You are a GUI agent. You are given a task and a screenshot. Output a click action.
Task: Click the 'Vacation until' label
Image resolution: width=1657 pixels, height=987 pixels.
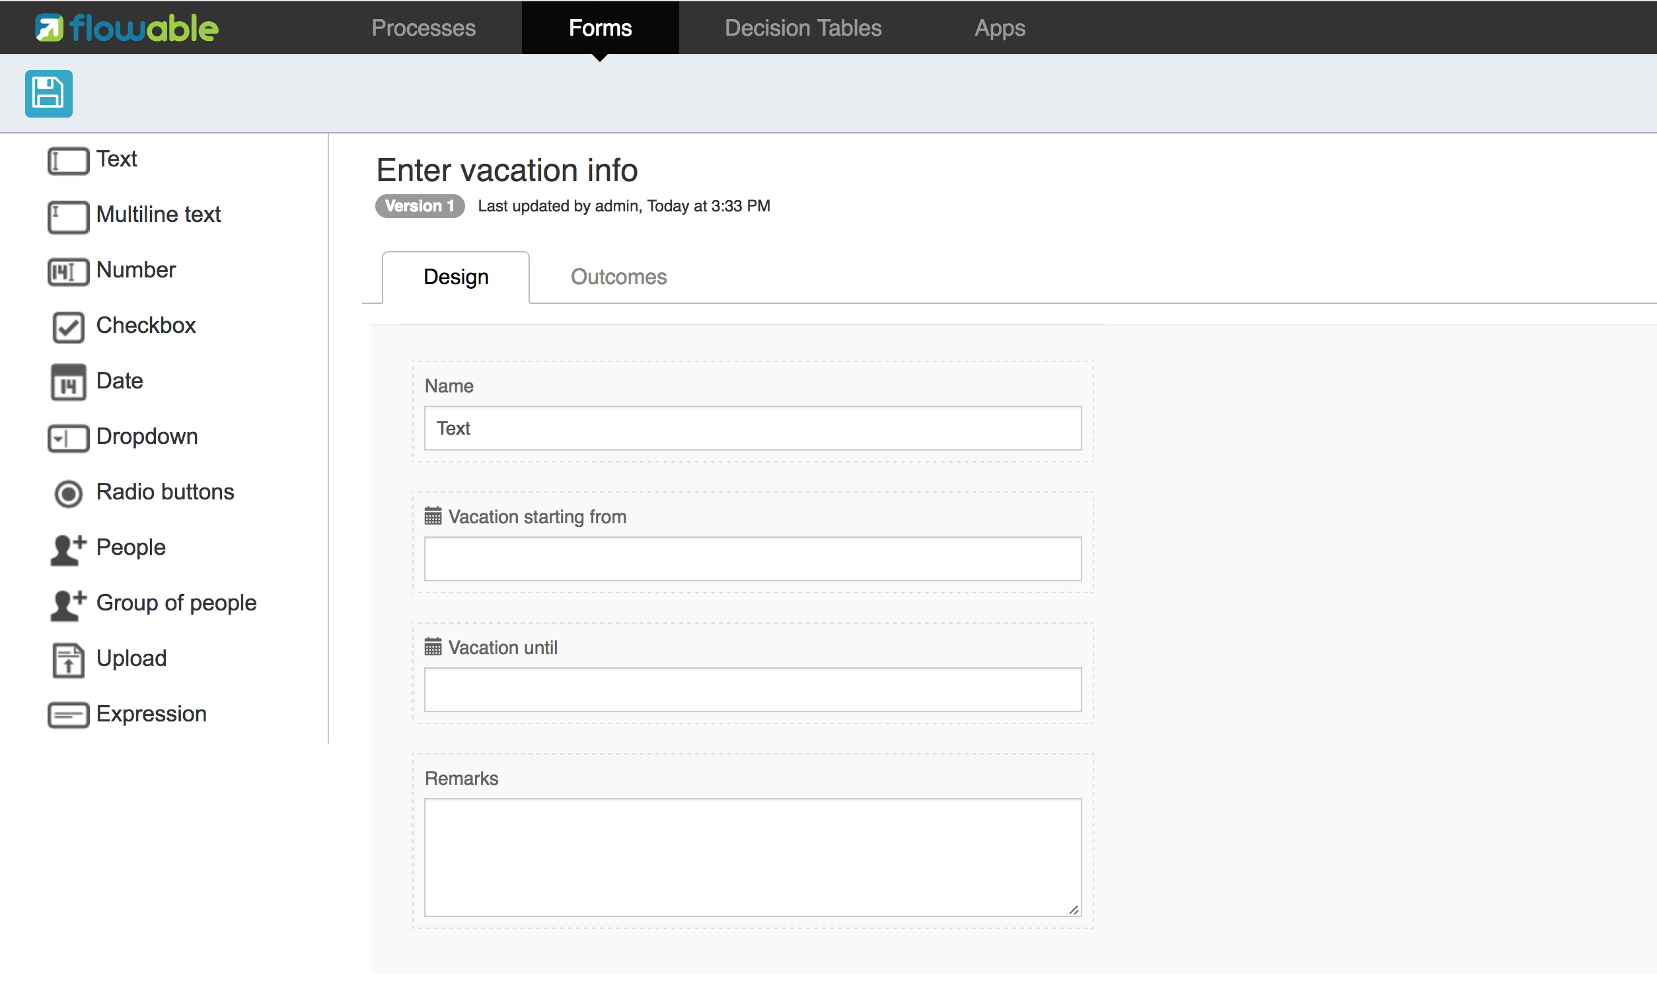point(503,647)
